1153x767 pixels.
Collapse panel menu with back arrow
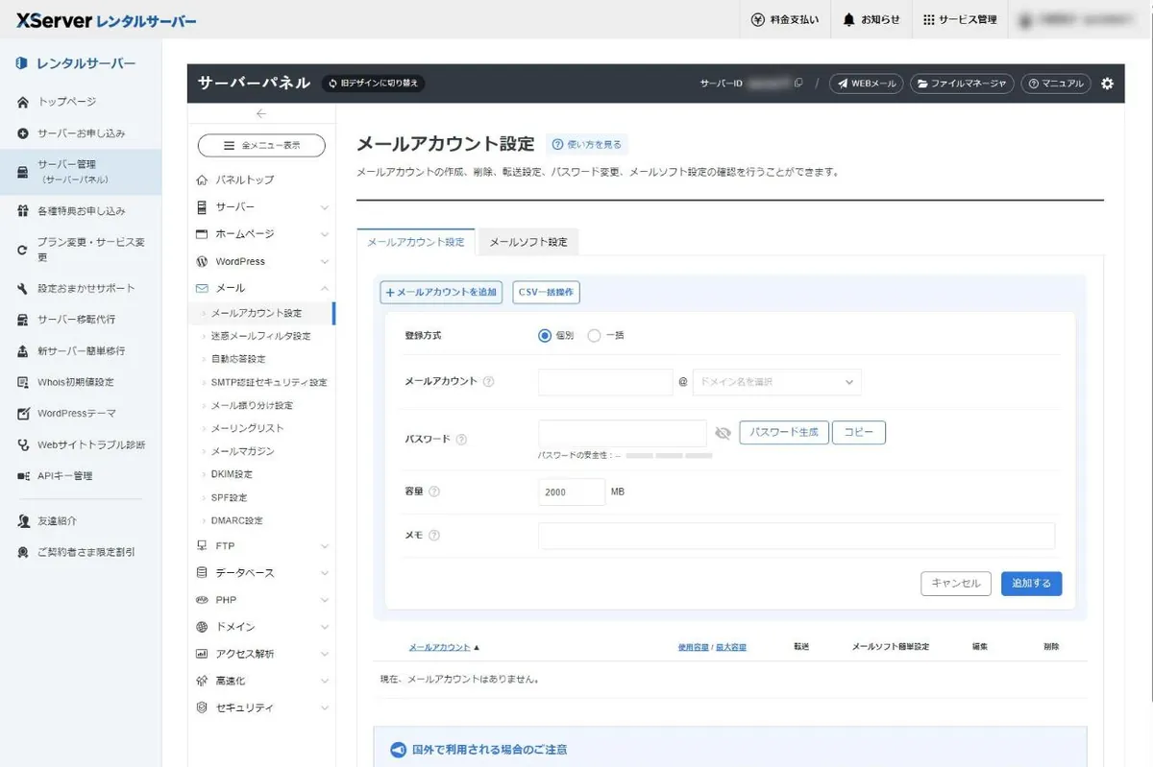tap(261, 113)
